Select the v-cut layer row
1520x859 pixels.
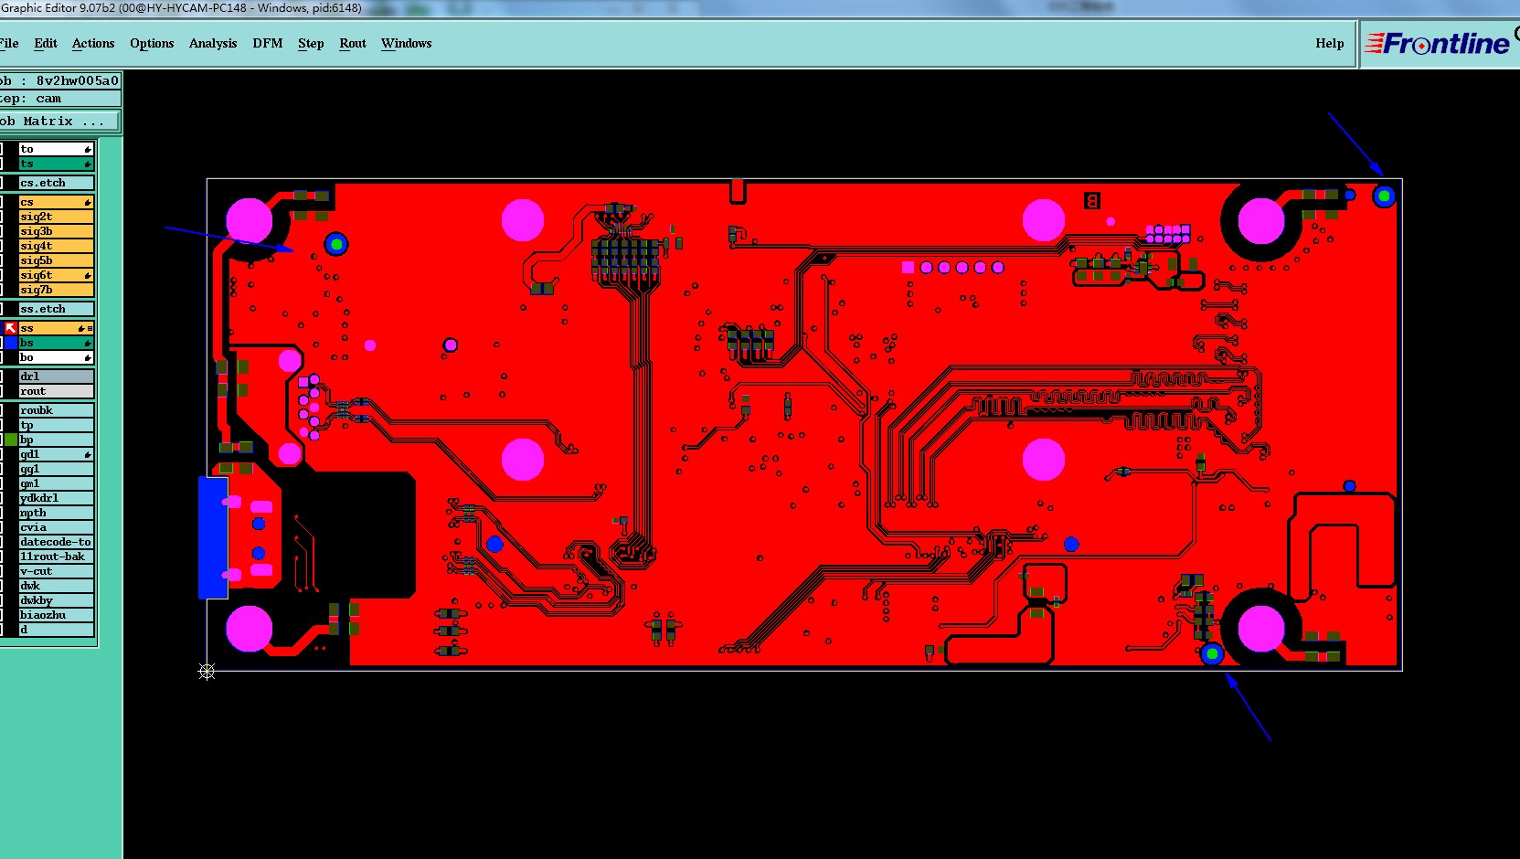[57, 571]
